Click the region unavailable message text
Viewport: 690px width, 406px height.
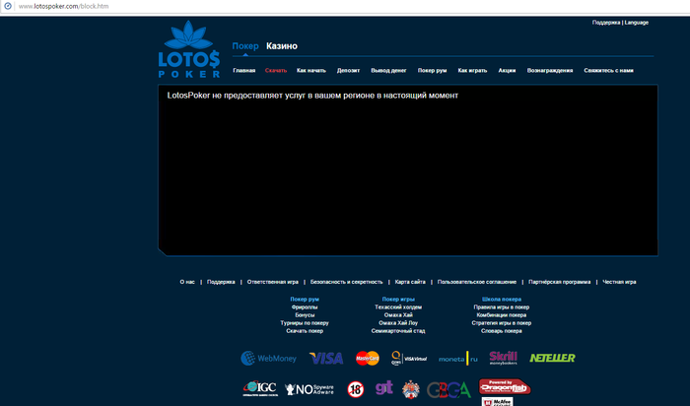click(x=312, y=96)
